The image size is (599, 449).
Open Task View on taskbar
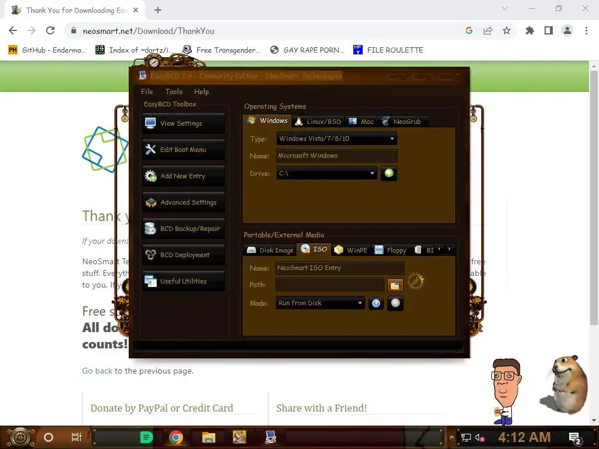point(77,437)
